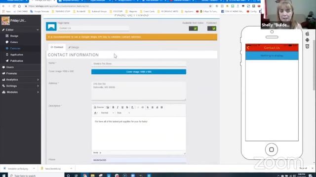Open the text color A dropdown
Image resolution: width=316 pixels, height=177 pixels.
(96, 113)
